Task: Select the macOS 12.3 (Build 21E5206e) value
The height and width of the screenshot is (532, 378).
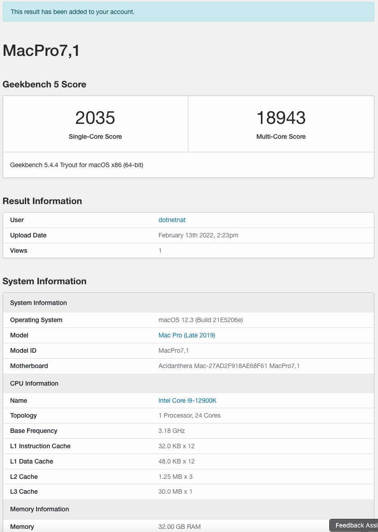Action: tap(200, 320)
